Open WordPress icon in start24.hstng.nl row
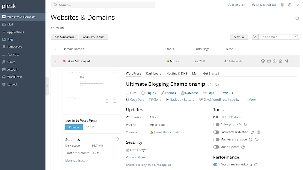Image resolution: width=303 pixels, height=170 pixels. [263, 61]
